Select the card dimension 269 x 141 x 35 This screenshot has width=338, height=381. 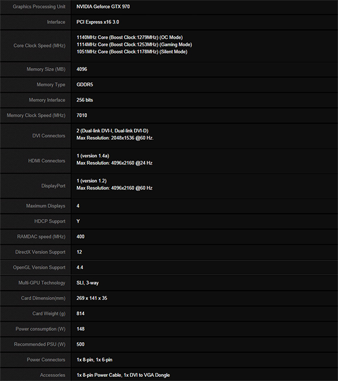coord(92,298)
